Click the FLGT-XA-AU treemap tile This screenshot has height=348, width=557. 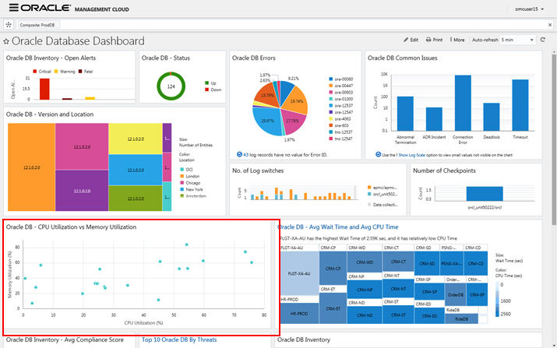coord(299,273)
